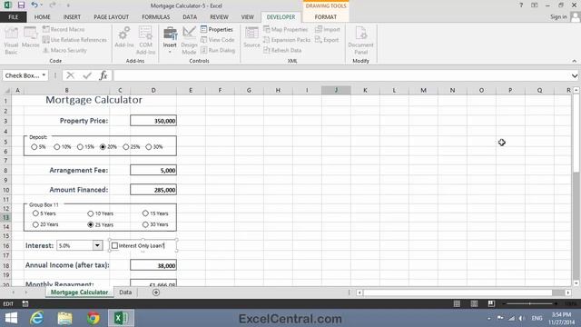Open the Add-Ins manager
581x327 pixels.
tap(123, 37)
